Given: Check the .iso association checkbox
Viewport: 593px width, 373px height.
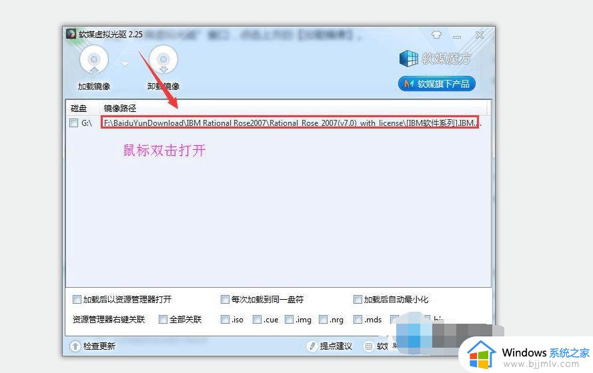Looking at the screenshot, I should (225, 320).
